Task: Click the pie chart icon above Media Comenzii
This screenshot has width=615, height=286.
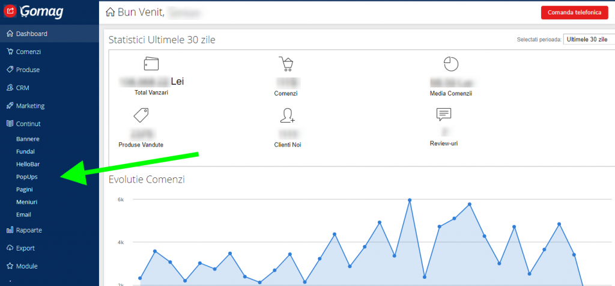Action: 450,64
